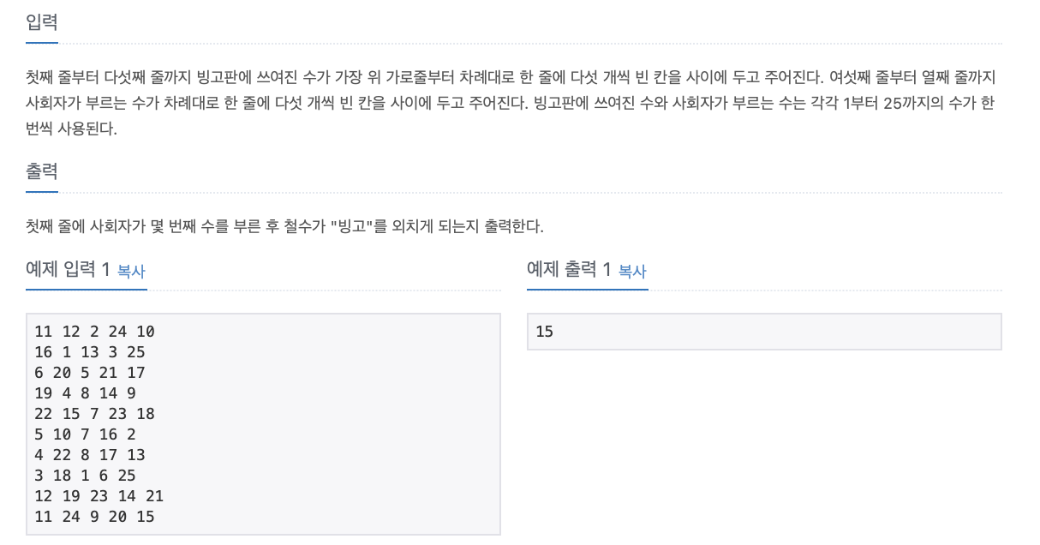Click inside the sample output box showing 15
The height and width of the screenshot is (545, 1040).
coord(762,332)
